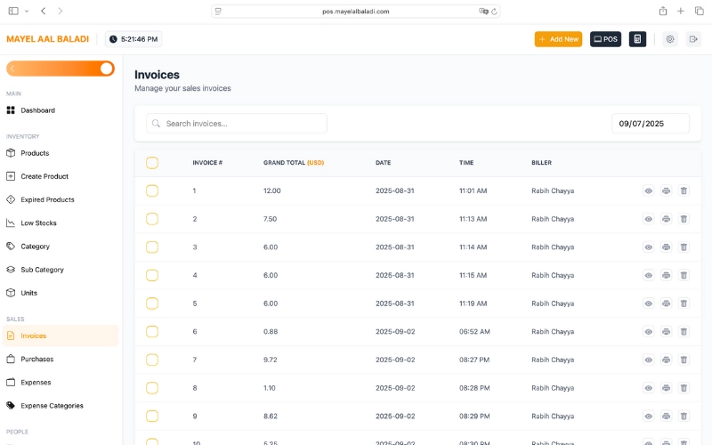Open the settings gear icon
The width and height of the screenshot is (712, 445).
point(670,39)
